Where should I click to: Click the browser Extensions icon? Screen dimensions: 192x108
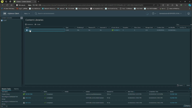163,5
